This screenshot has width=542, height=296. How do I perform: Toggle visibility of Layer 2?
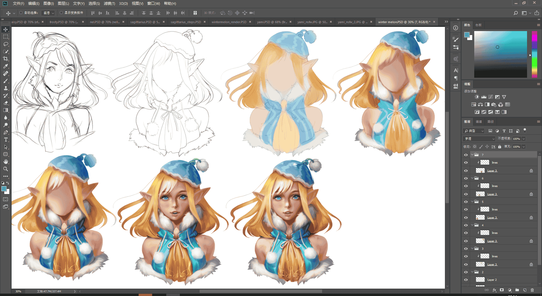pyautogui.click(x=466, y=280)
